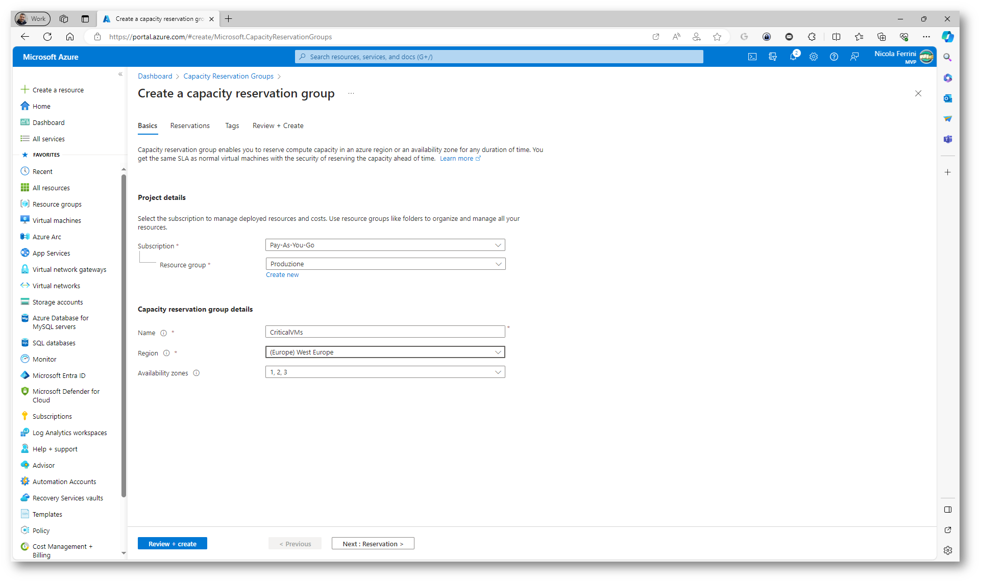Open the Learn more link
The height and width of the screenshot is (583, 981).
(x=460, y=159)
